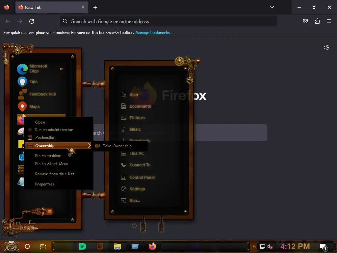Focus the Firefox address bar
The height and width of the screenshot is (253, 337).
pyautogui.click(x=168, y=21)
